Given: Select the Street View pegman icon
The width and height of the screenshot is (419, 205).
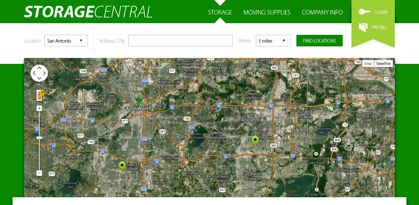Looking at the screenshot, I should (x=40, y=95).
